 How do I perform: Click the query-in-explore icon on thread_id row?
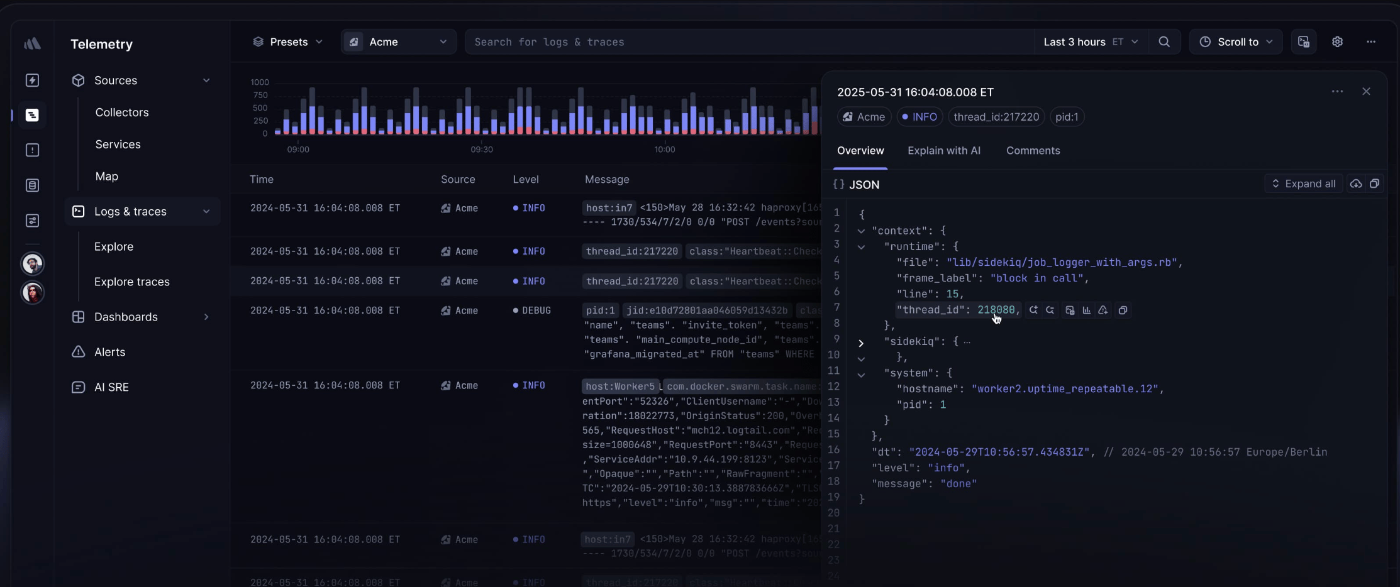[1070, 310]
